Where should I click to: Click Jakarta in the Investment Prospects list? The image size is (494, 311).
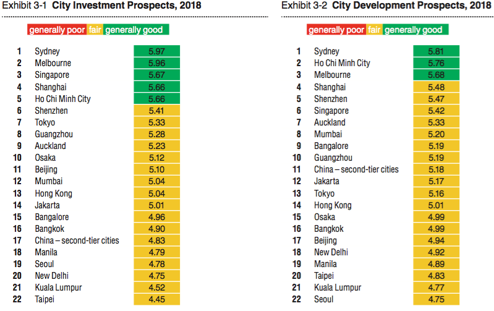point(47,205)
